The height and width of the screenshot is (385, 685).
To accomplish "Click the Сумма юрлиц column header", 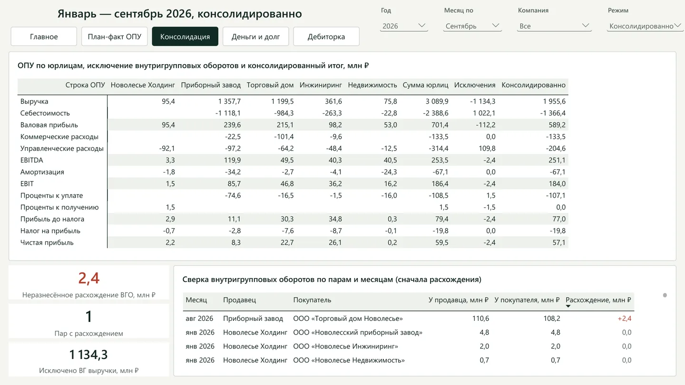I will [425, 85].
